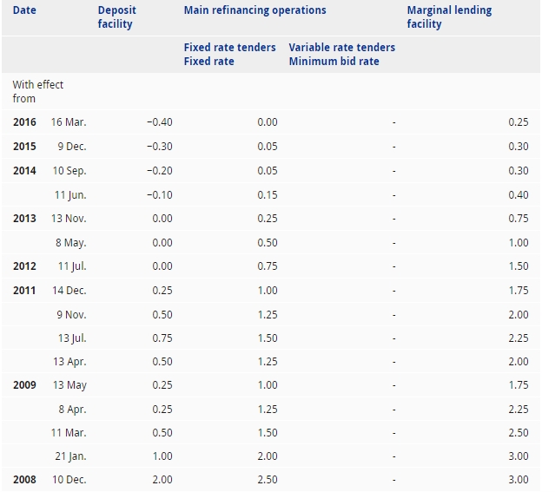
Task: Click the Deposit facility column header
Action: pyautogui.click(x=116, y=17)
